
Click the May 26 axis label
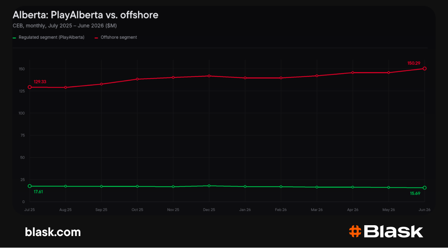(389, 210)
